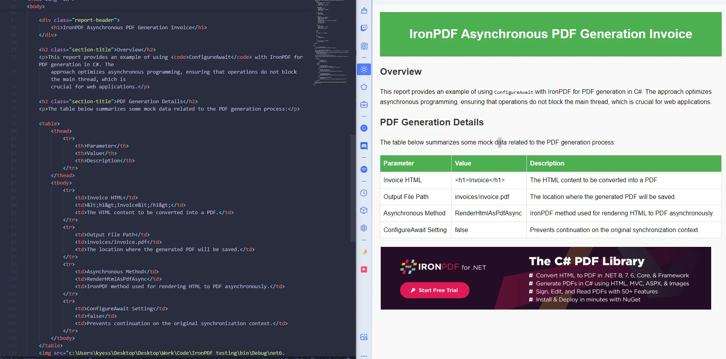Click the 'false' value cell

tap(489, 230)
